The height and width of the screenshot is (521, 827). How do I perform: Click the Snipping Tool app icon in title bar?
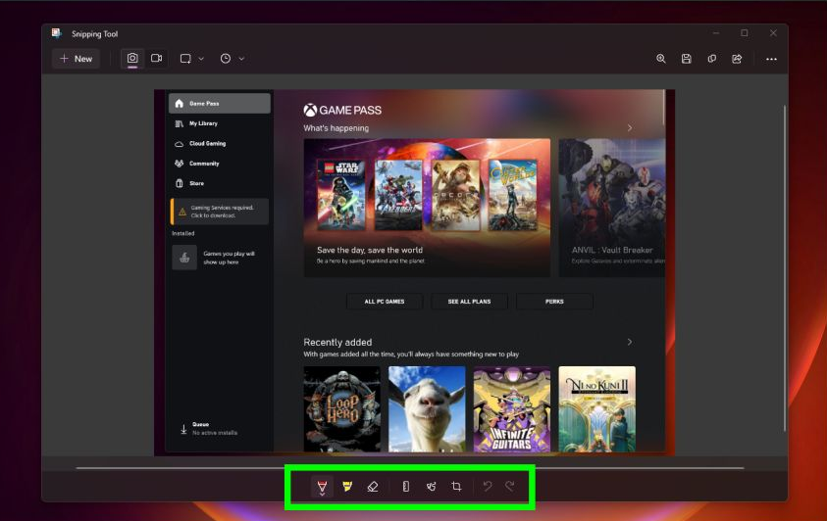(x=57, y=33)
